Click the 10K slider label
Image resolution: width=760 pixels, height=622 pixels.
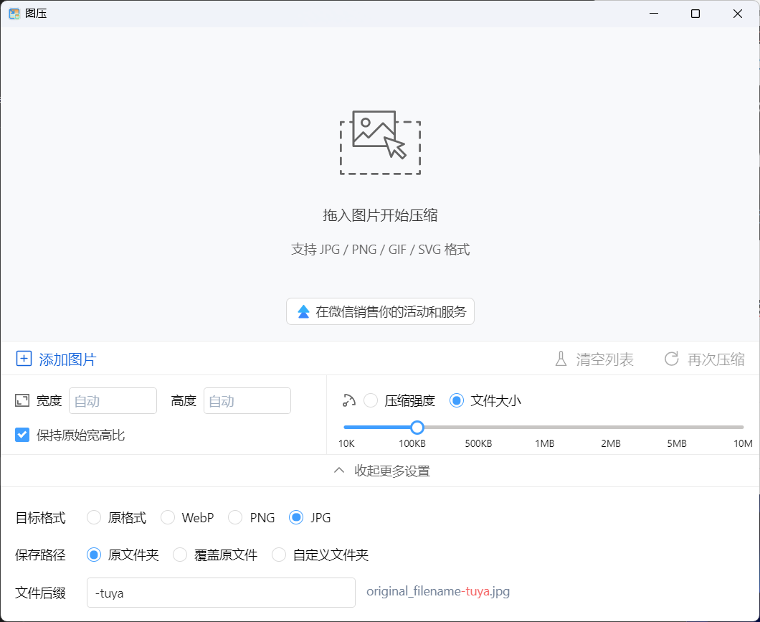coord(346,443)
